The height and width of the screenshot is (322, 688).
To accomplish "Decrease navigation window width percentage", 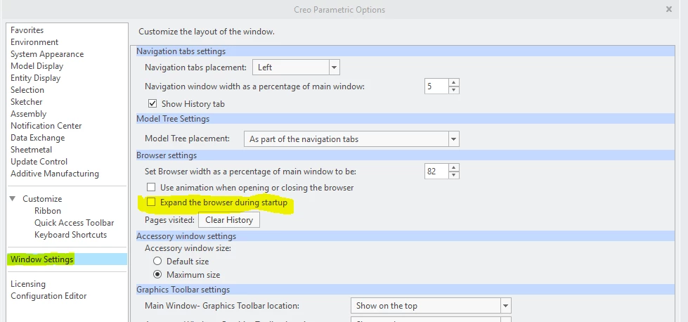I will pos(454,90).
